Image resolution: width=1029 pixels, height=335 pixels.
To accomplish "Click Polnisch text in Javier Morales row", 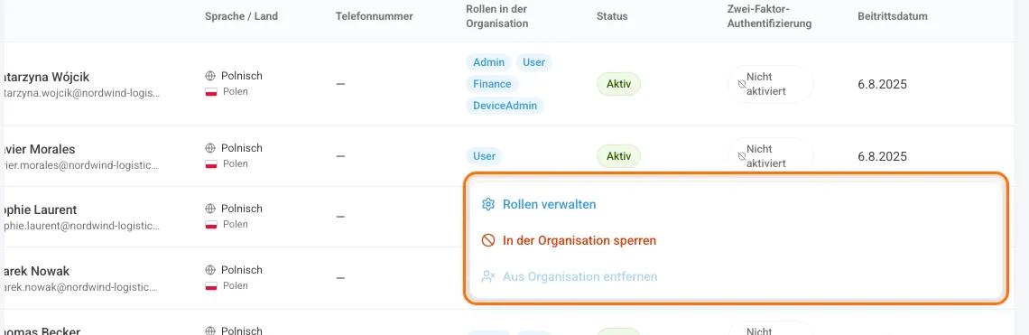I will tap(242, 148).
